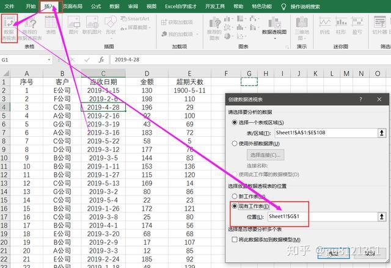The height and width of the screenshot is (268, 391).
Task: Open the Shapes (形状) gallery
Action: (111, 27)
